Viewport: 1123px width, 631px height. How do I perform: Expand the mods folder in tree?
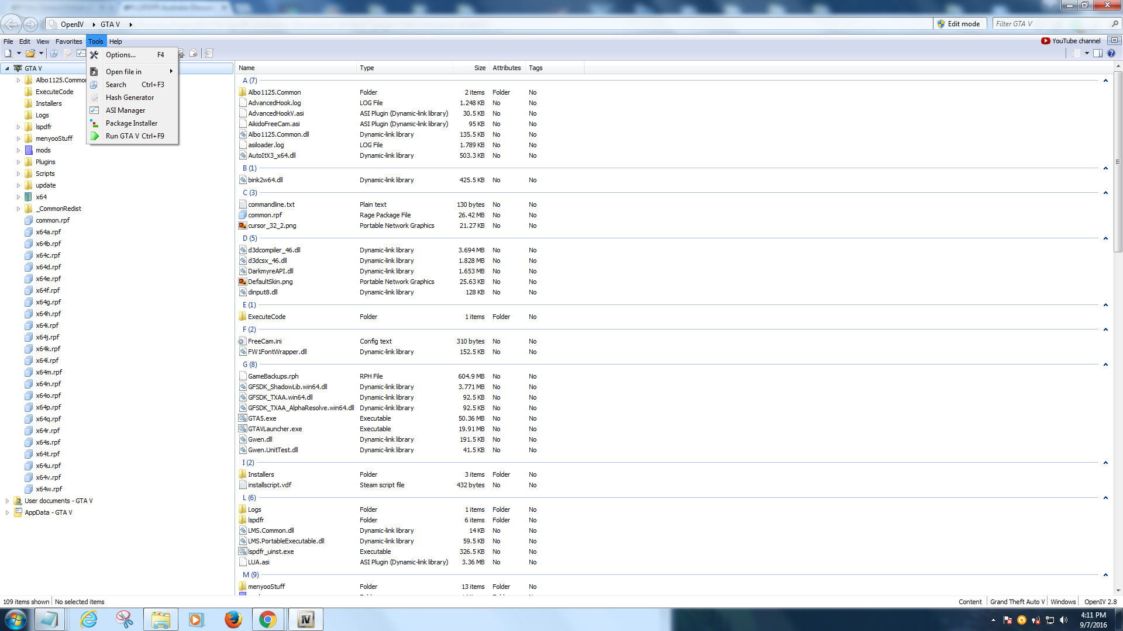coord(18,150)
